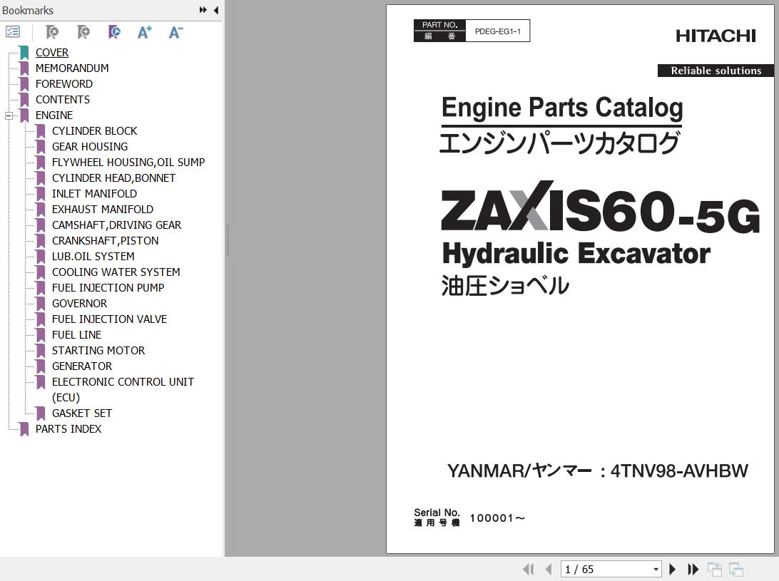
Task: Open the PARTS INDEX bookmark
Action: click(x=68, y=429)
